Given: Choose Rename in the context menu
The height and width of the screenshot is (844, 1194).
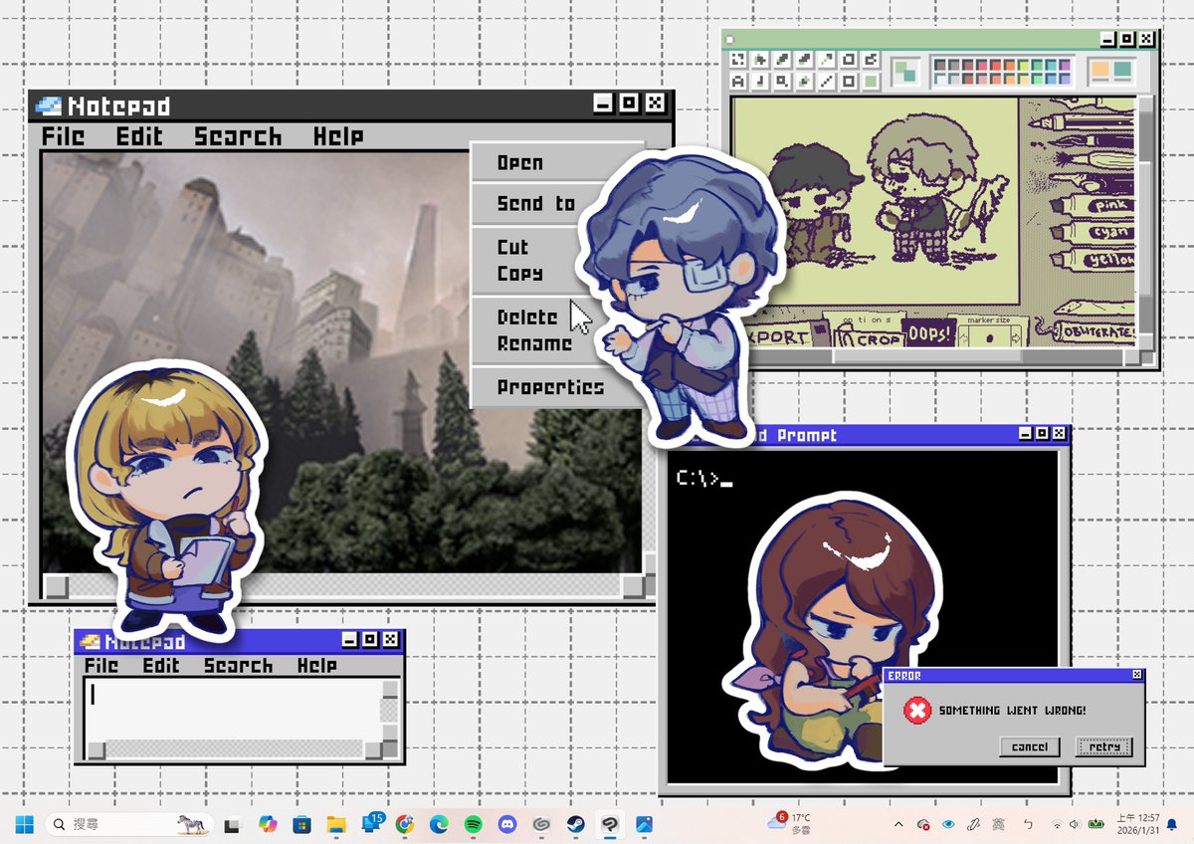Looking at the screenshot, I should point(535,343).
